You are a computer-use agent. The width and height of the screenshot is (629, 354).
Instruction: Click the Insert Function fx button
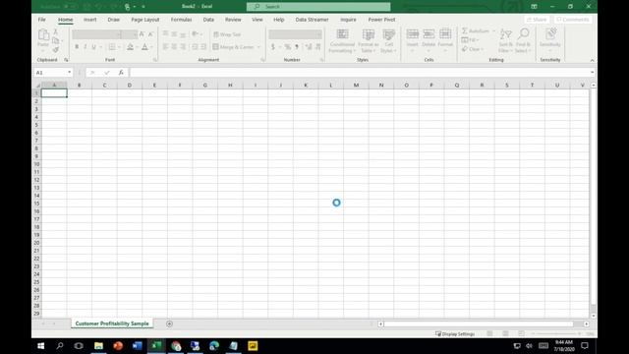coord(121,72)
